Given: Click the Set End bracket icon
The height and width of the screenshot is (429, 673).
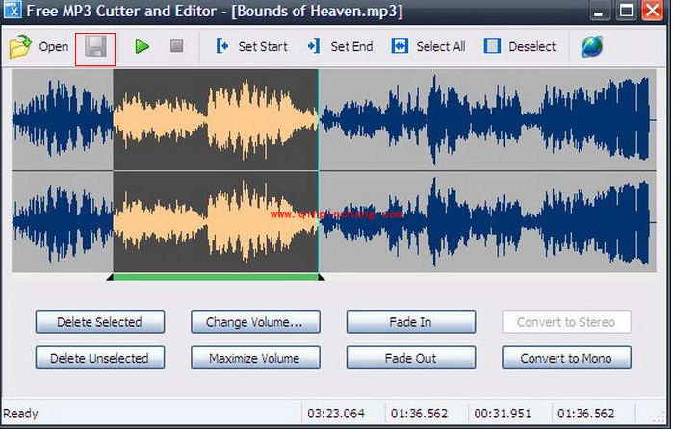Looking at the screenshot, I should coord(314,46).
